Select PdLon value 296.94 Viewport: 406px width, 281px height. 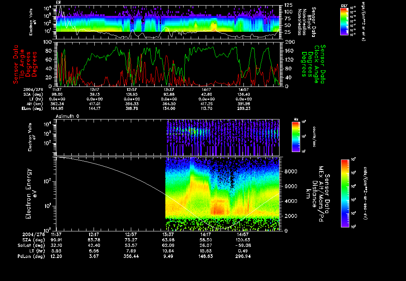243,256
